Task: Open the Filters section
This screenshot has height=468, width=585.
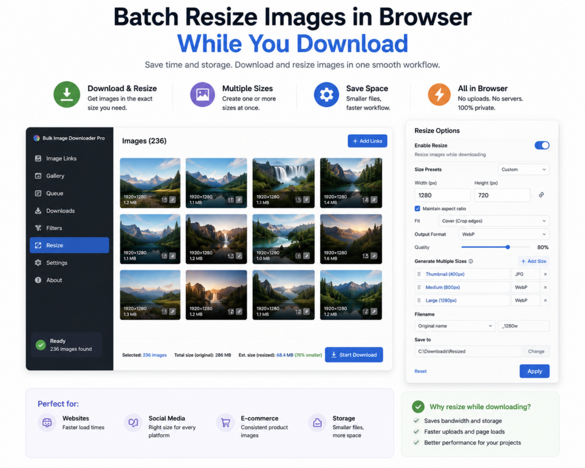Action: tap(69, 228)
